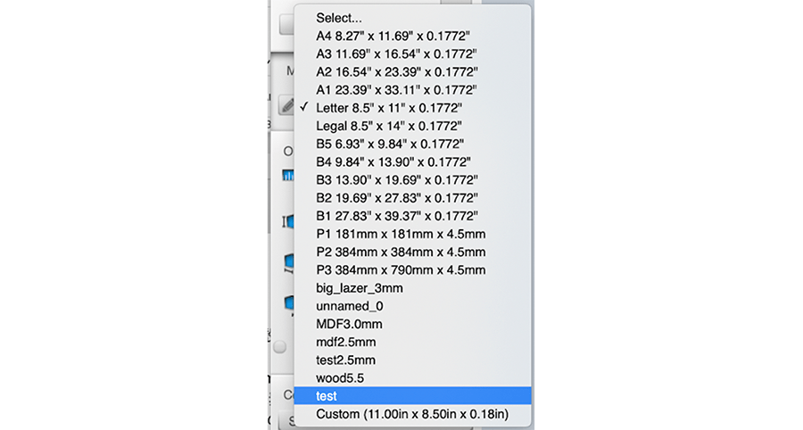Select B1 27.83" x 39.37" size
Image resolution: width=803 pixels, height=430 pixels.
(x=412, y=216)
